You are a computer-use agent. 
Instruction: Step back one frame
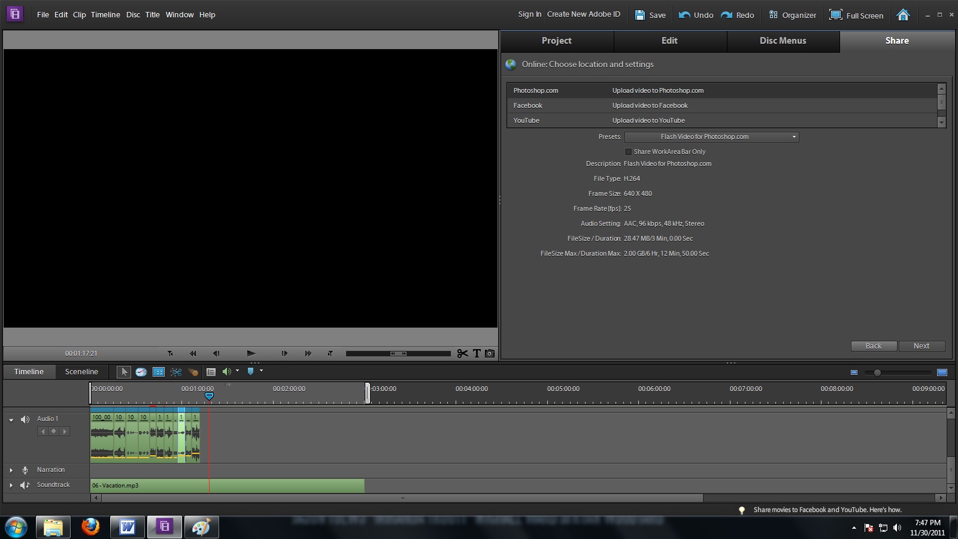coord(216,353)
